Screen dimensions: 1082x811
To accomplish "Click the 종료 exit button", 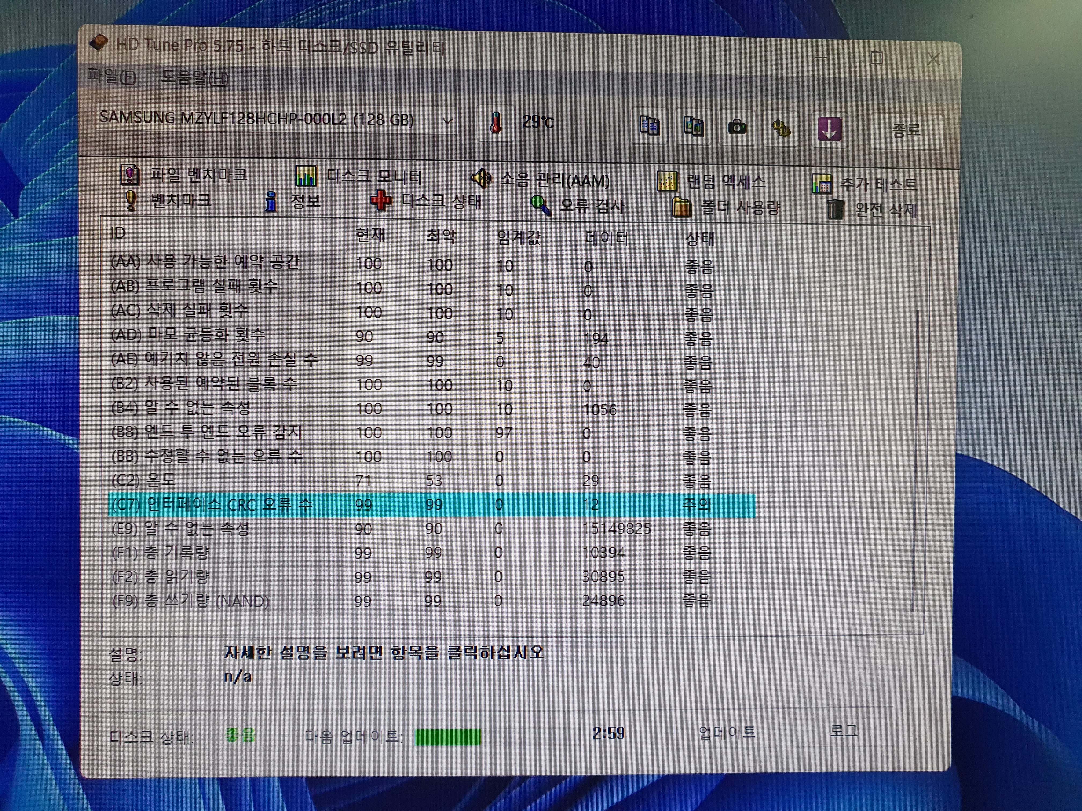I will coord(906,131).
